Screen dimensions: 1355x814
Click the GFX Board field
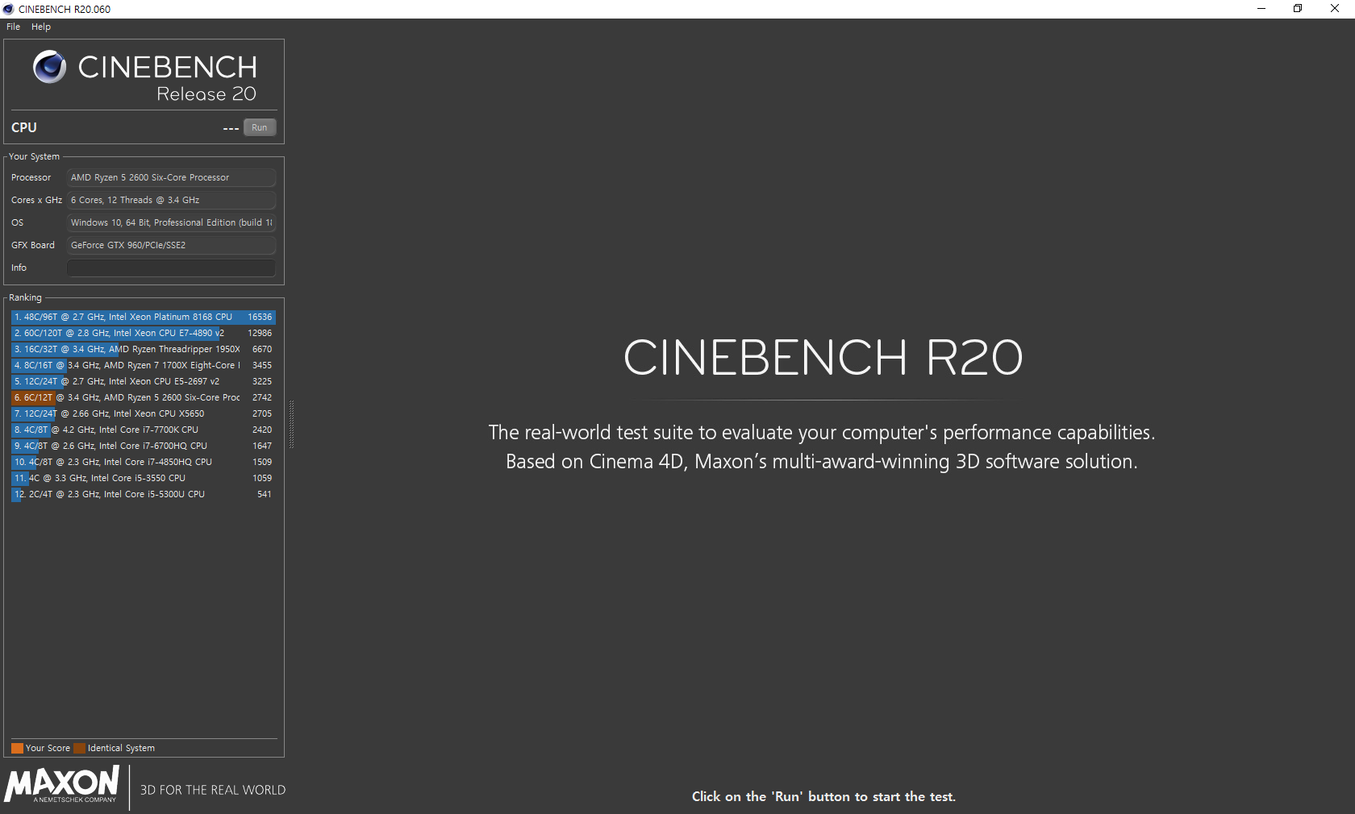pyautogui.click(x=171, y=245)
